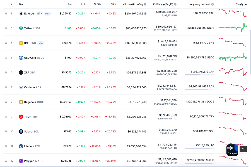Screen dimensions: 251x167
Task: Click Litecoin supply 73,118,289 LTC
Action: [x=205, y=145]
